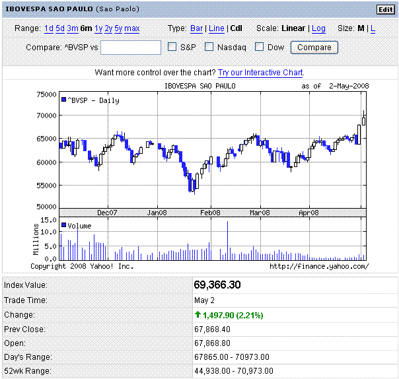This screenshot has height=379, width=399.
Task: Enable the S&P comparison checkbox
Action: (172, 47)
